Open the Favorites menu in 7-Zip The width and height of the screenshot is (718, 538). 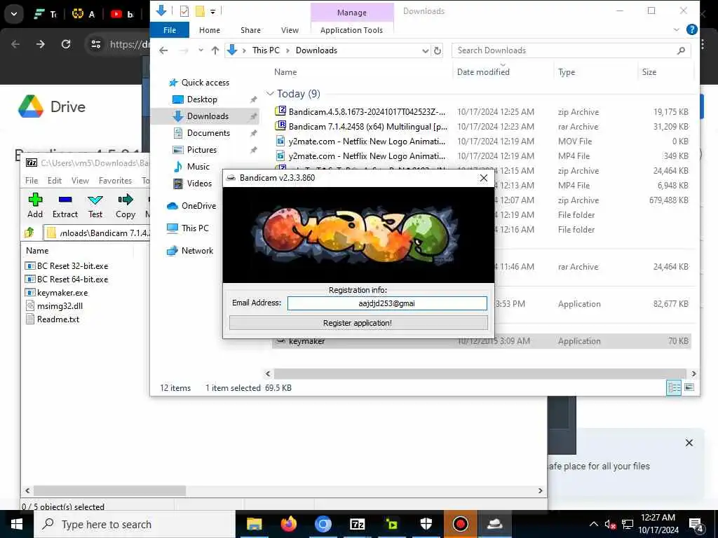115,181
